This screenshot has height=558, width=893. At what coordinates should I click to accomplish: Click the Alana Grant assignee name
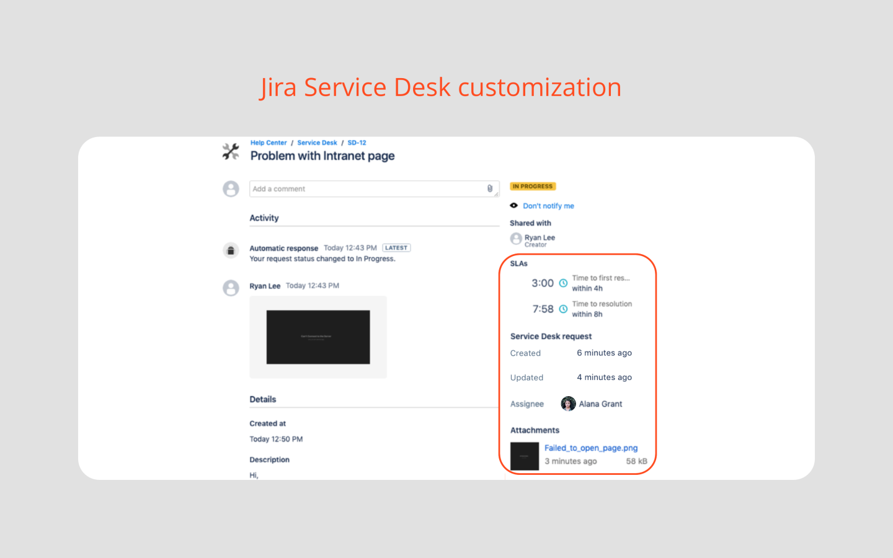pos(600,404)
